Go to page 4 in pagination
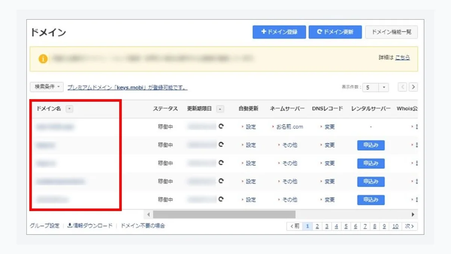The width and height of the screenshot is (451, 254). click(x=336, y=226)
